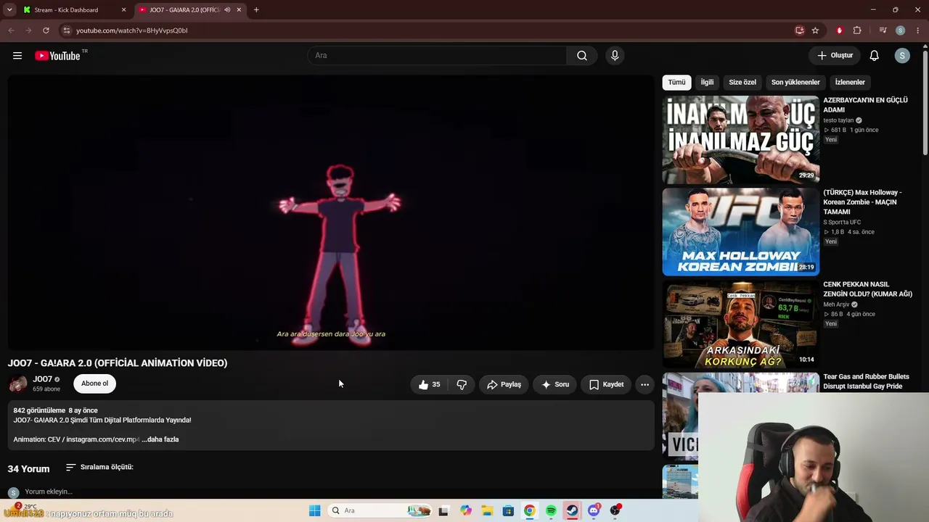Open the Chrome extensions puzzle menu
This screenshot has width=929, height=522.
point(857,30)
